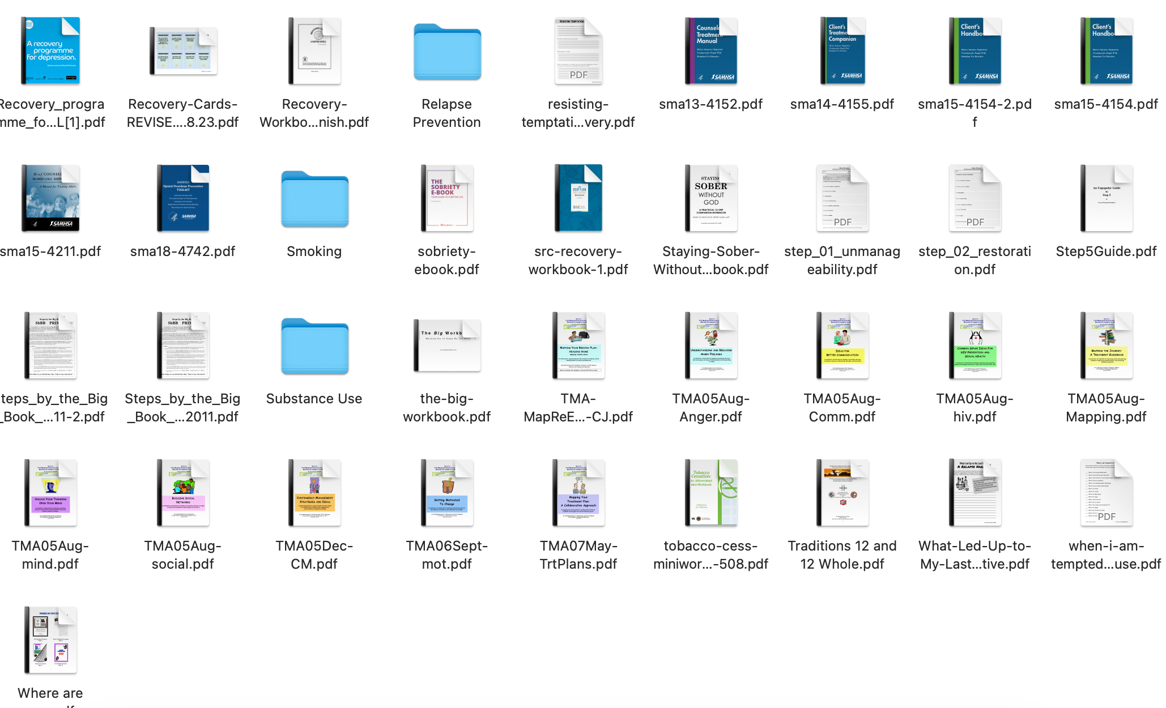1166x708 pixels.
Task: Click TMA05Aug-hiv.pdf file
Action: [974, 346]
